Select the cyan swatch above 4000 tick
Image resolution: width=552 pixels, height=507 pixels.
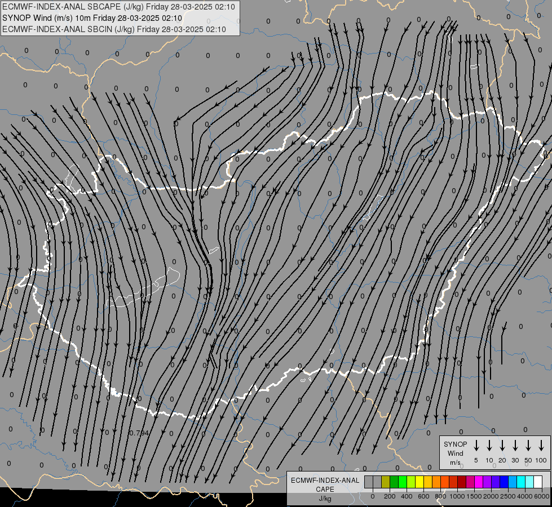click(521, 482)
